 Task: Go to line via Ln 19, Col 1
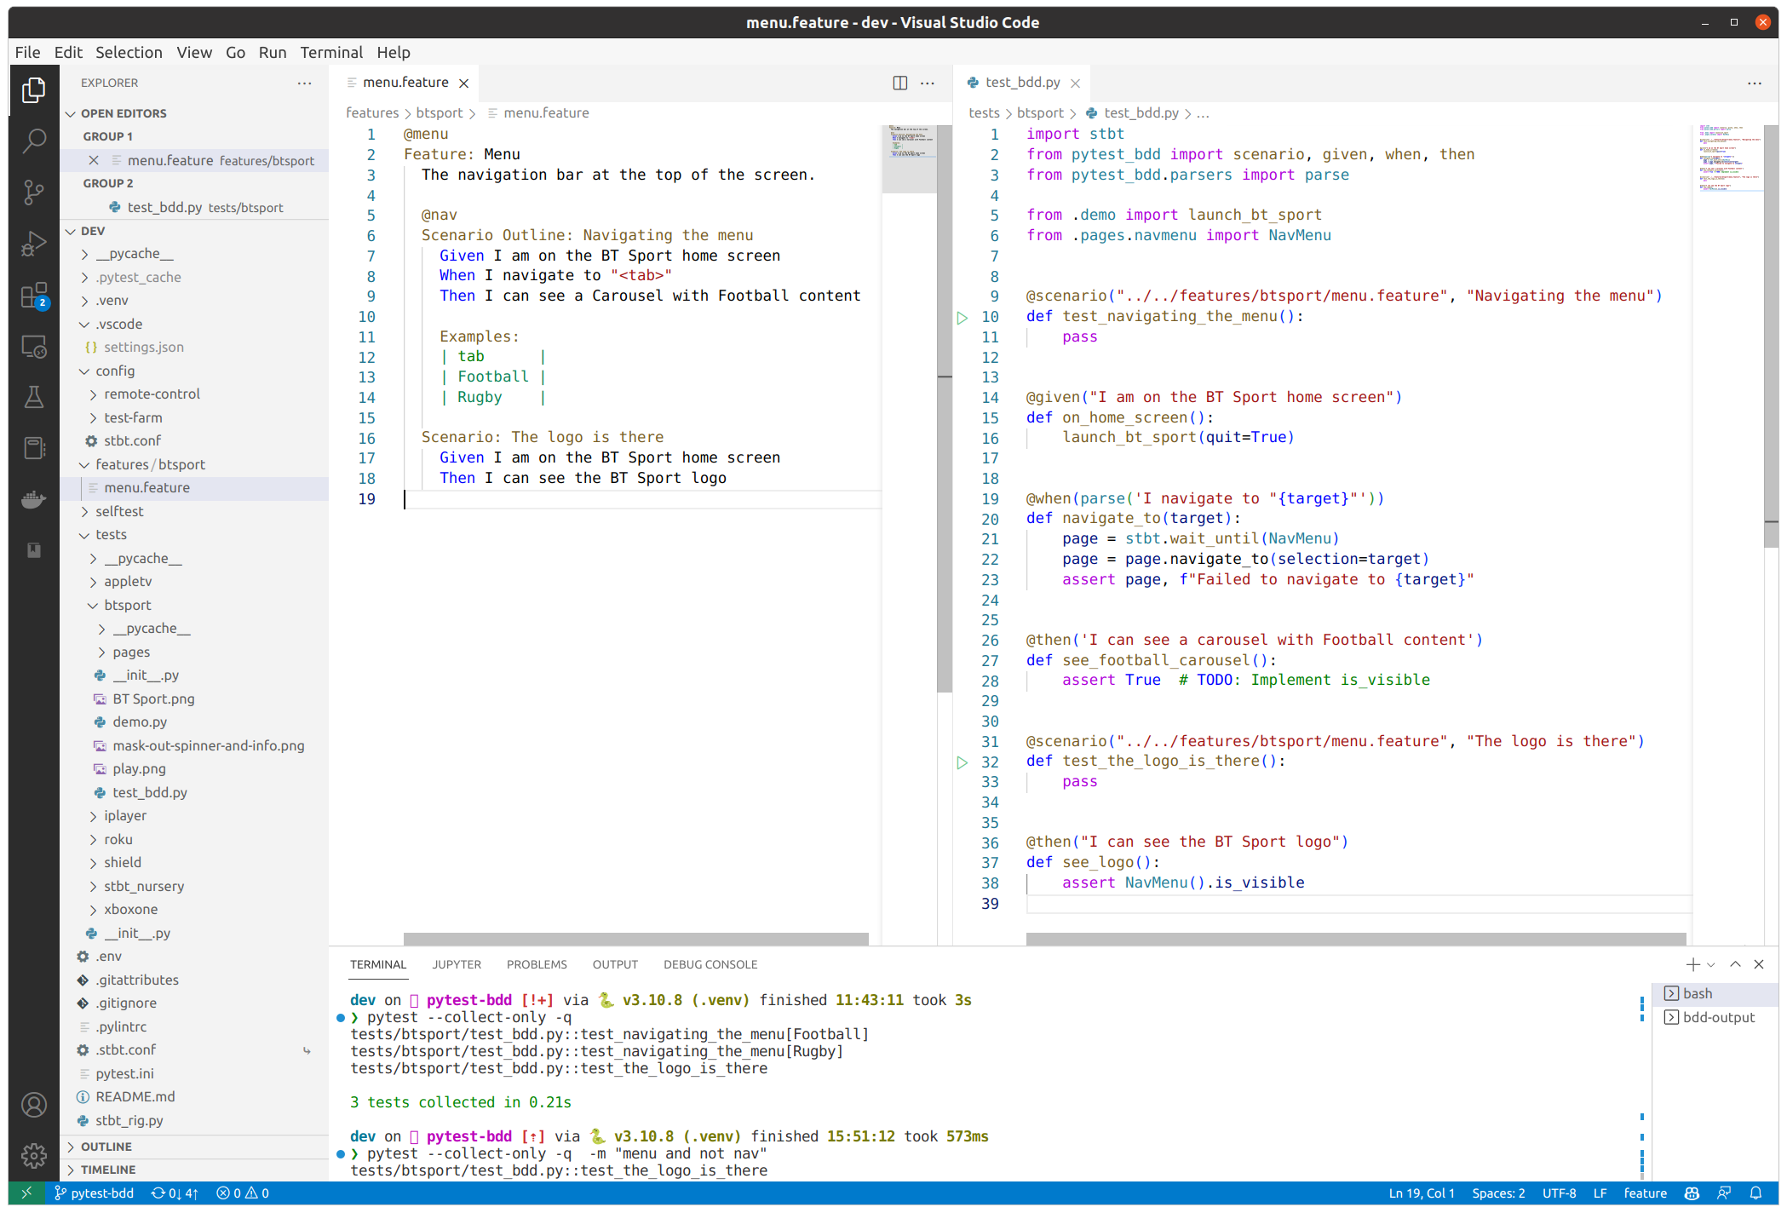tap(1422, 1193)
